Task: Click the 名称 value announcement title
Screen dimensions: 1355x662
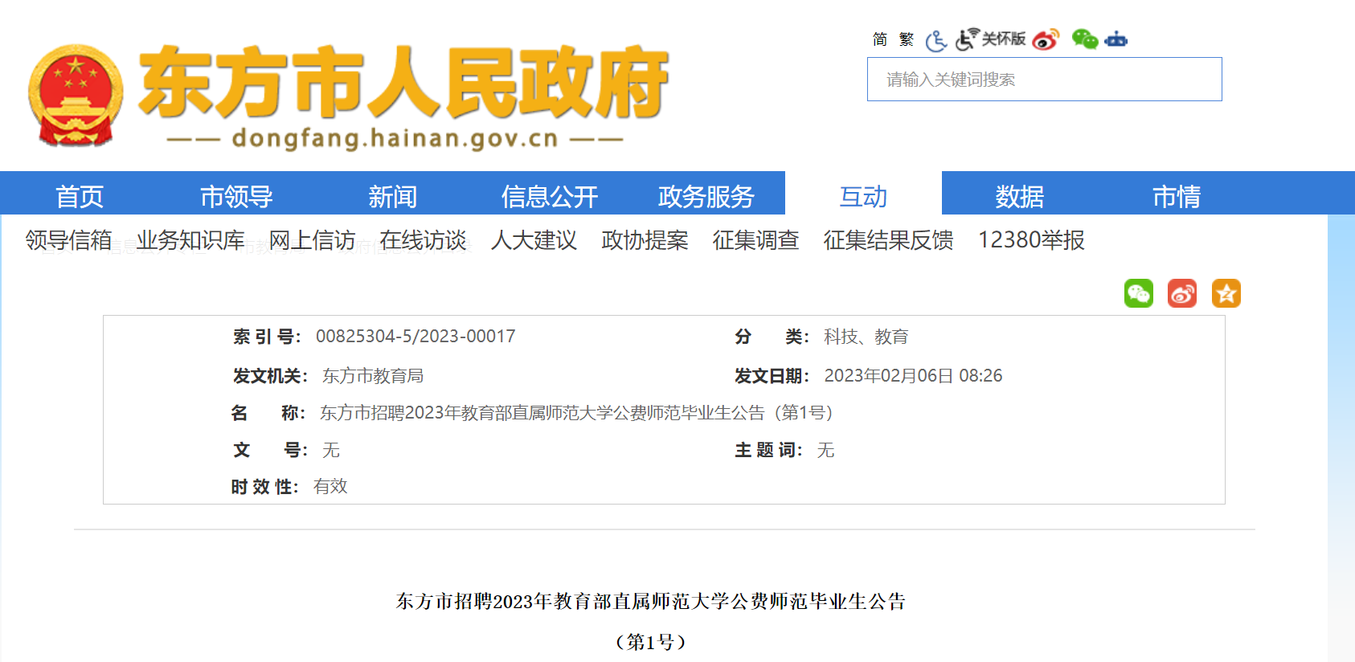Action: [x=577, y=413]
